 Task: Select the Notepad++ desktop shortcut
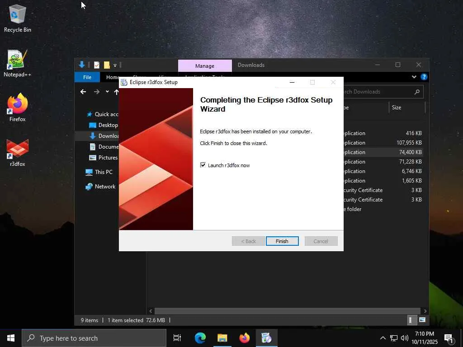[18, 63]
